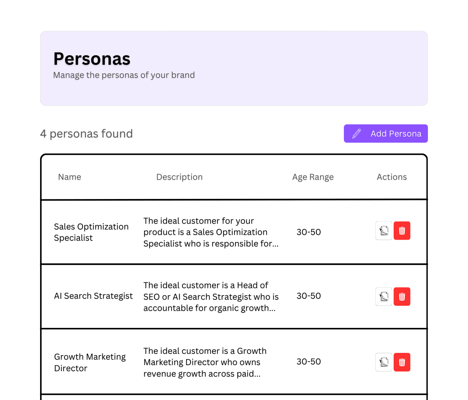Click the Personas page title
Image resolution: width=468 pixels, height=400 pixels.
tap(92, 59)
